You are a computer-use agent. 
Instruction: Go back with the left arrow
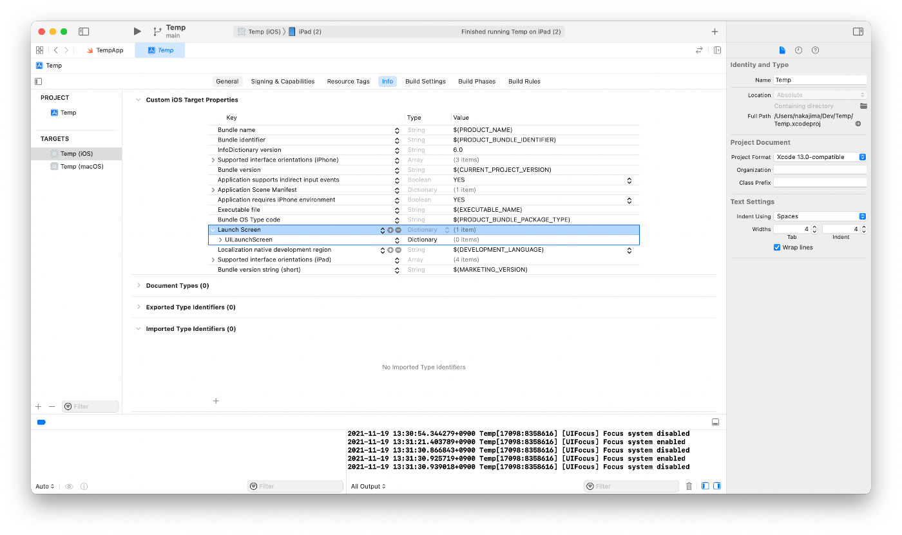pos(56,50)
